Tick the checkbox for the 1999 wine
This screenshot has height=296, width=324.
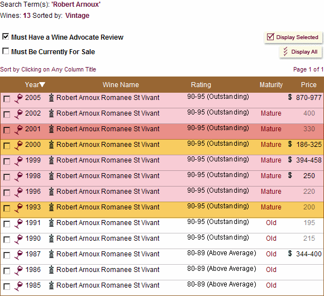pyautogui.click(x=7, y=161)
